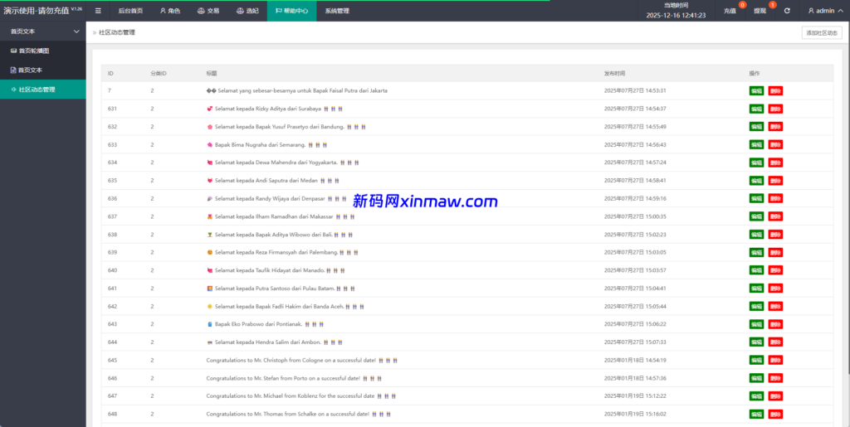
Task: Click the 社区动态管理 breadcrumb text
Action: [x=117, y=32]
